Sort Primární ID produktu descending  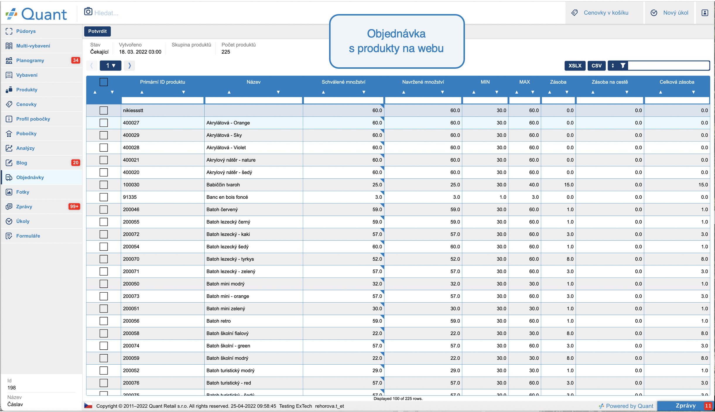pos(184,92)
